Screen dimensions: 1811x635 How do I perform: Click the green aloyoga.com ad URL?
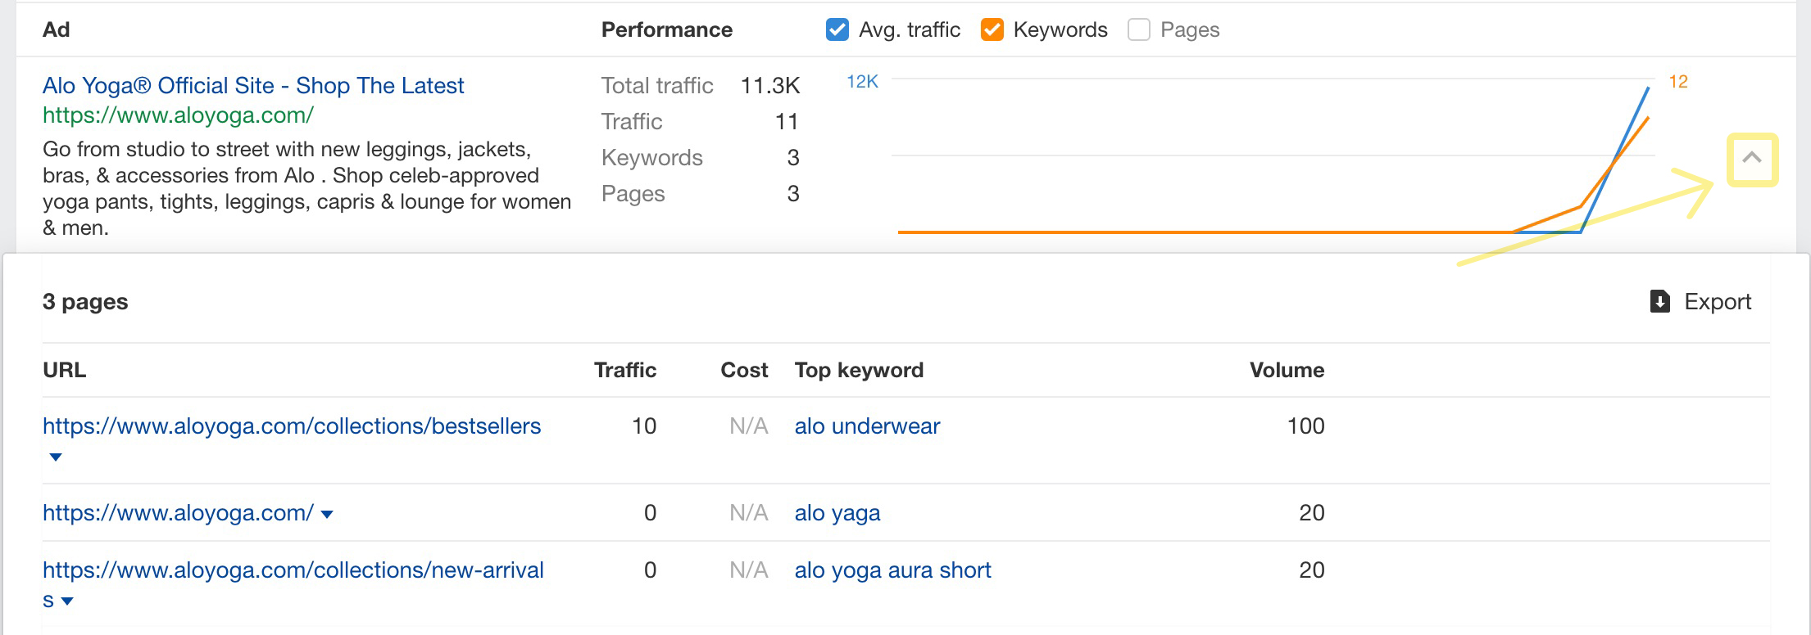178,115
